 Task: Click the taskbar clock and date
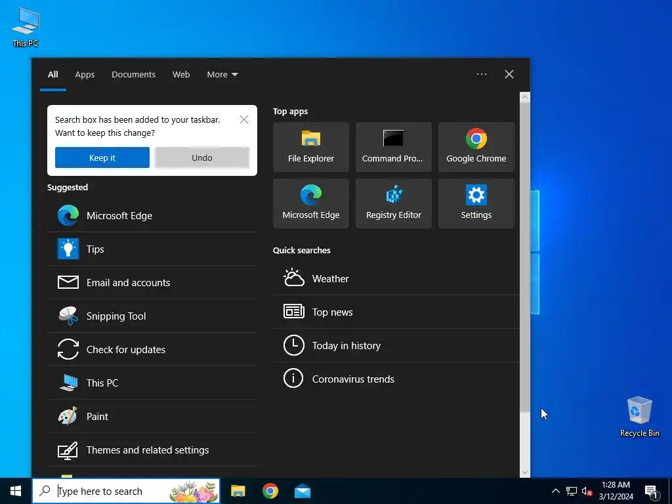616,491
